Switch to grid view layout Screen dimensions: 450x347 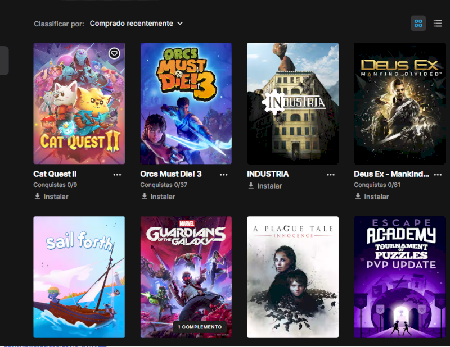(x=418, y=24)
